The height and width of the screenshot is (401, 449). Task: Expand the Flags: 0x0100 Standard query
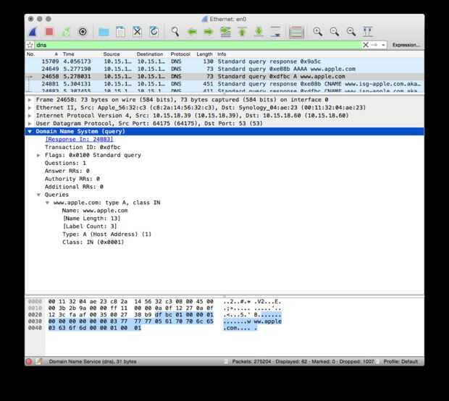pos(38,155)
